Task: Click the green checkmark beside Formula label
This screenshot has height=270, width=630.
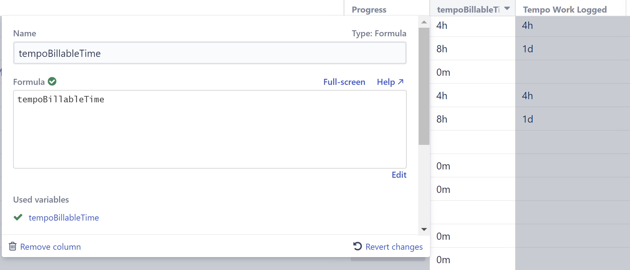Action: click(x=52, y=81)
